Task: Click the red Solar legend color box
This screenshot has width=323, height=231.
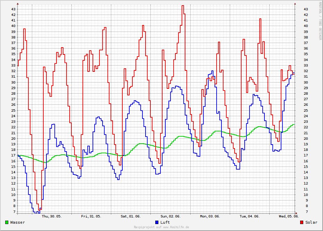Action: [302, 222]
